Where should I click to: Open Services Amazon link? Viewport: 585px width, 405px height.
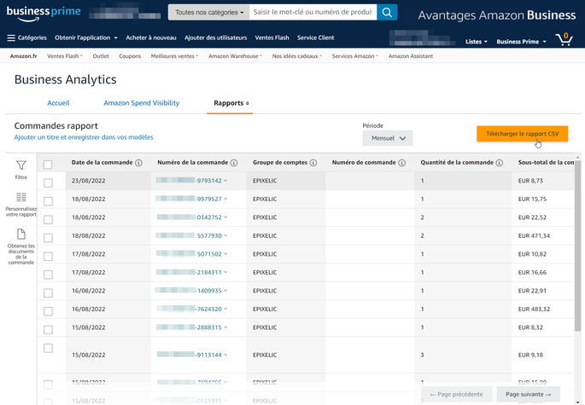[354, 56]
